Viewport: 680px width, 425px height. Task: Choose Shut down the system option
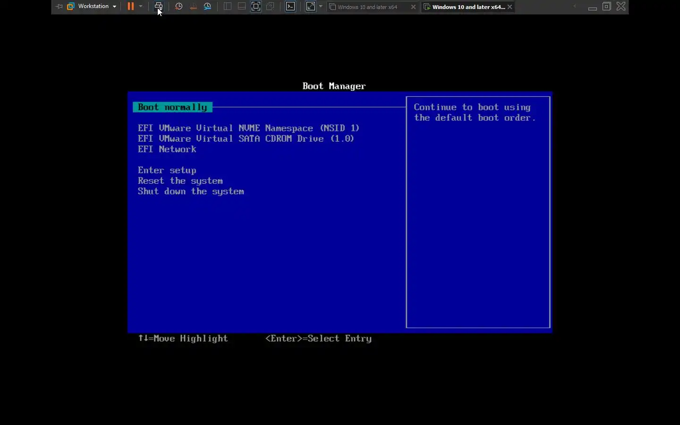tap(191, 191)
